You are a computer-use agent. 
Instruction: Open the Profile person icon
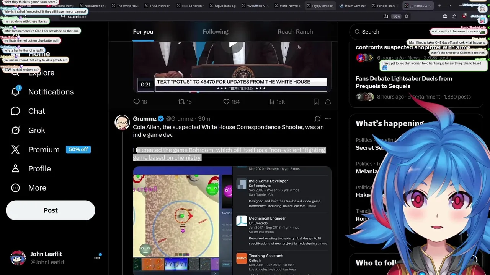(x=15, y=168)
